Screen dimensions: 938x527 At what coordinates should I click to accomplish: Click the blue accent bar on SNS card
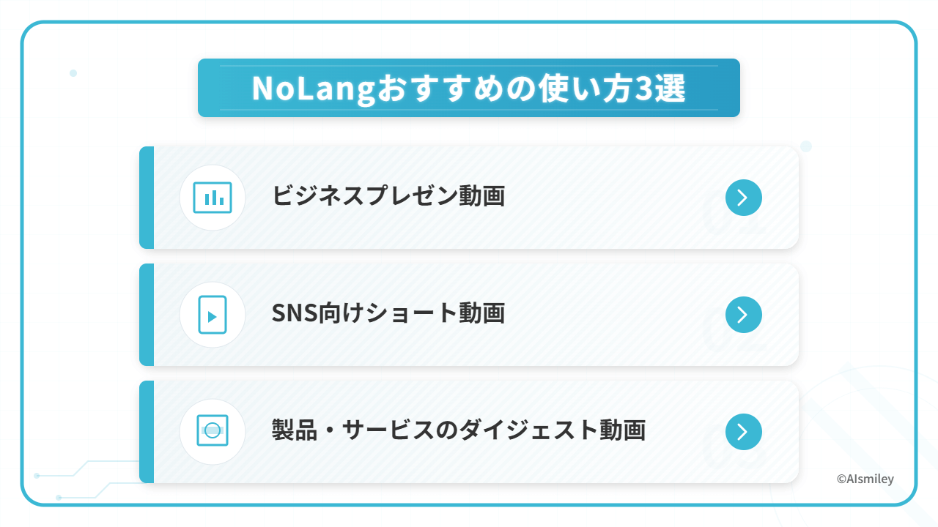click(x=147, y=315)
